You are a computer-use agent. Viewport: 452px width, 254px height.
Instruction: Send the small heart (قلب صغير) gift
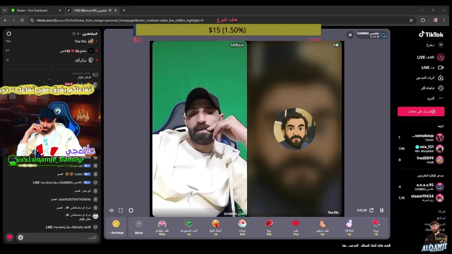(x=322, y=227)
